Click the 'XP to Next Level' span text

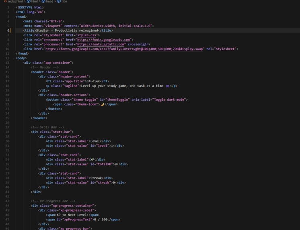click(72, 215)
